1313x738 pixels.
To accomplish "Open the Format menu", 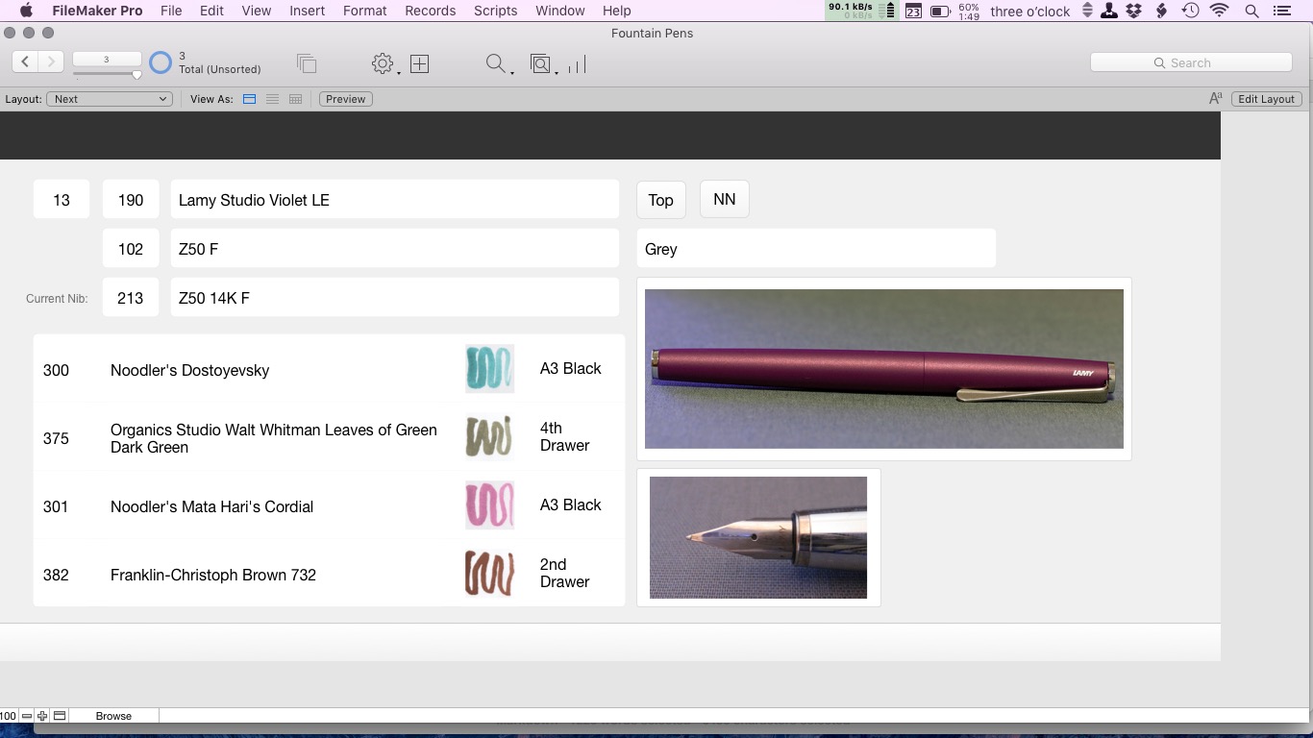I will click(364, 11).
